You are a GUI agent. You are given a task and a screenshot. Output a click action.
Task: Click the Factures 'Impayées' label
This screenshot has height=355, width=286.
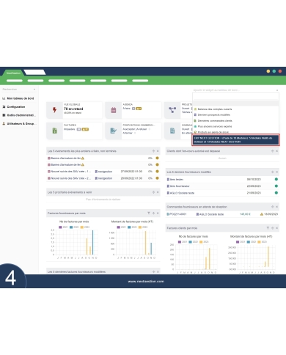[70, 129]
